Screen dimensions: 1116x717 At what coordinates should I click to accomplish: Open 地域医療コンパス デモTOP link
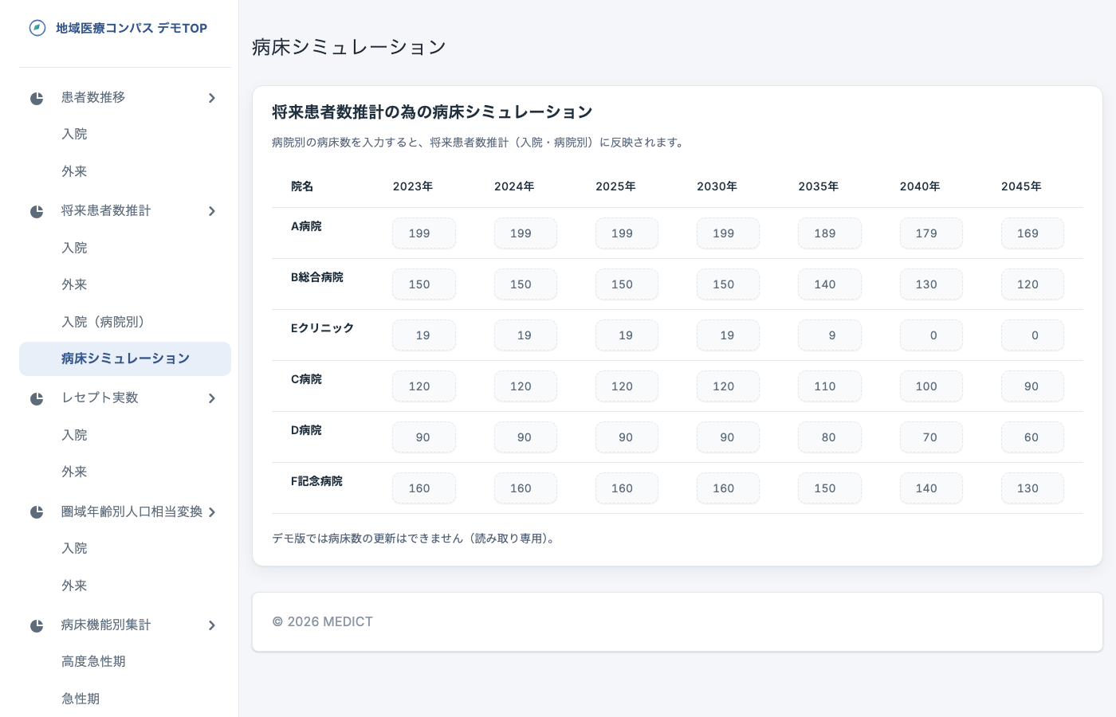[132, 28]
